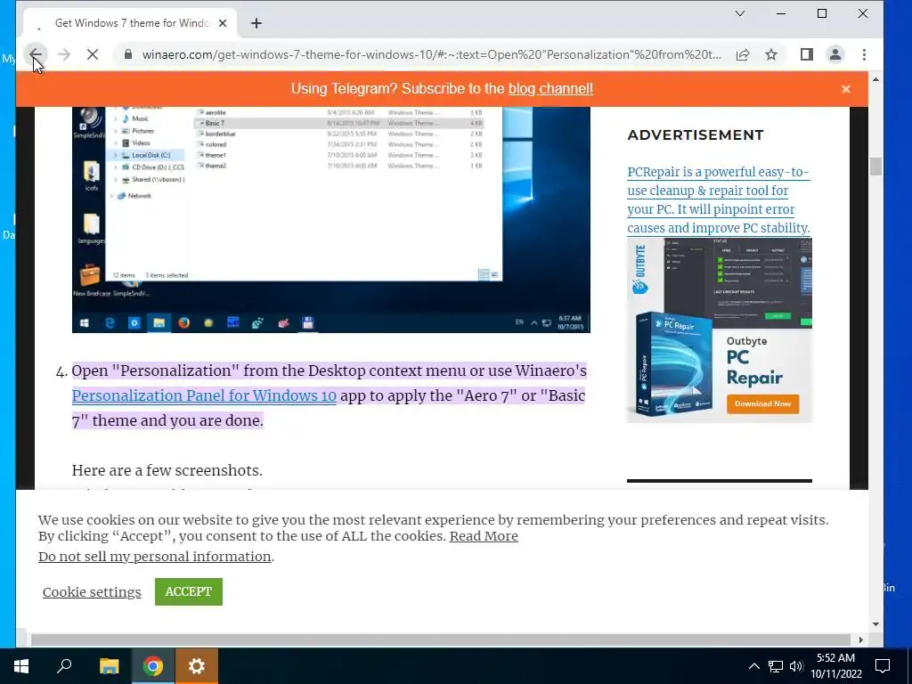Click the forward navigation arrow
This screenshot has height=684, width=912.
coord(64,54)
